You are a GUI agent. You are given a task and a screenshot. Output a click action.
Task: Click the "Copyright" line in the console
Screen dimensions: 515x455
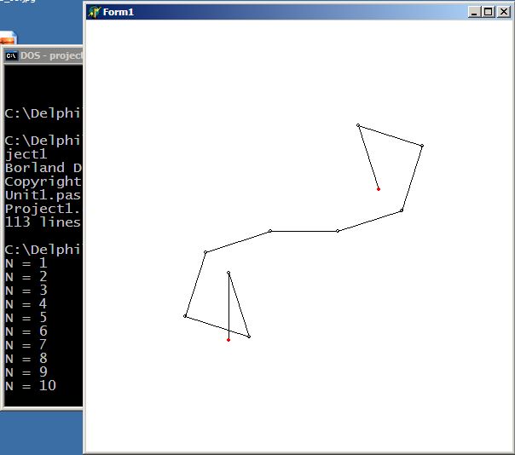pyautogui.click(x=43, y=181)
